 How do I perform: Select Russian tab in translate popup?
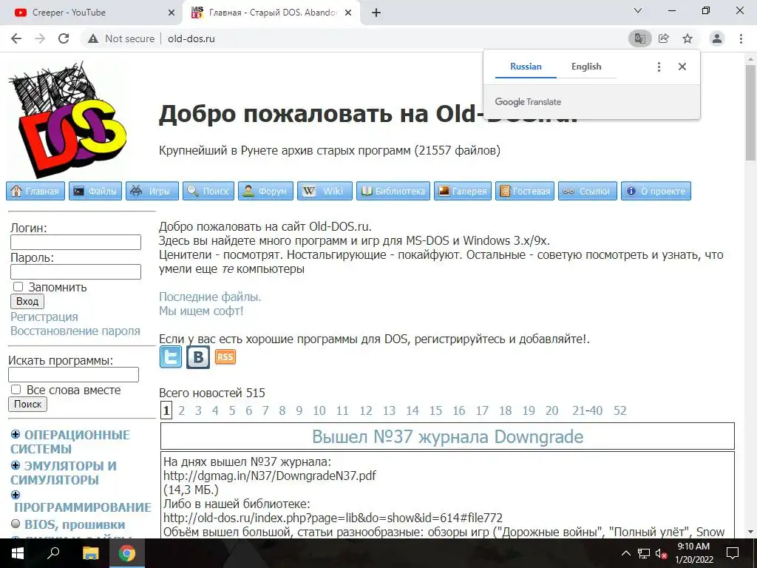pyautogui.click(x=526, y=67)
